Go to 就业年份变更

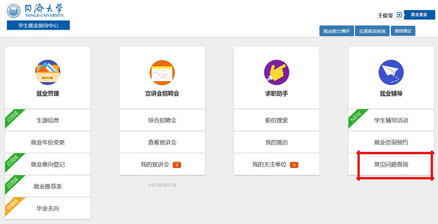48,142
